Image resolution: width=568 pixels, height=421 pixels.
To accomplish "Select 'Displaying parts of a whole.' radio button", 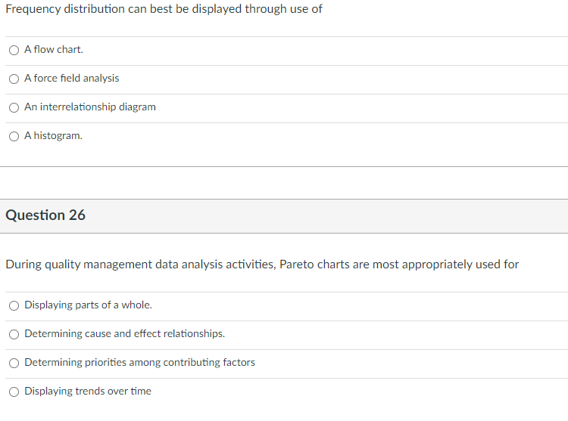I will (x=14, y=305).
